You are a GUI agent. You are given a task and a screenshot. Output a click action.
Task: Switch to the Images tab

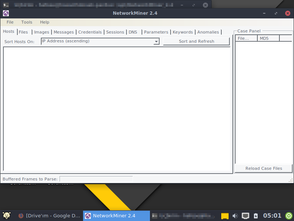coord(42,32)
